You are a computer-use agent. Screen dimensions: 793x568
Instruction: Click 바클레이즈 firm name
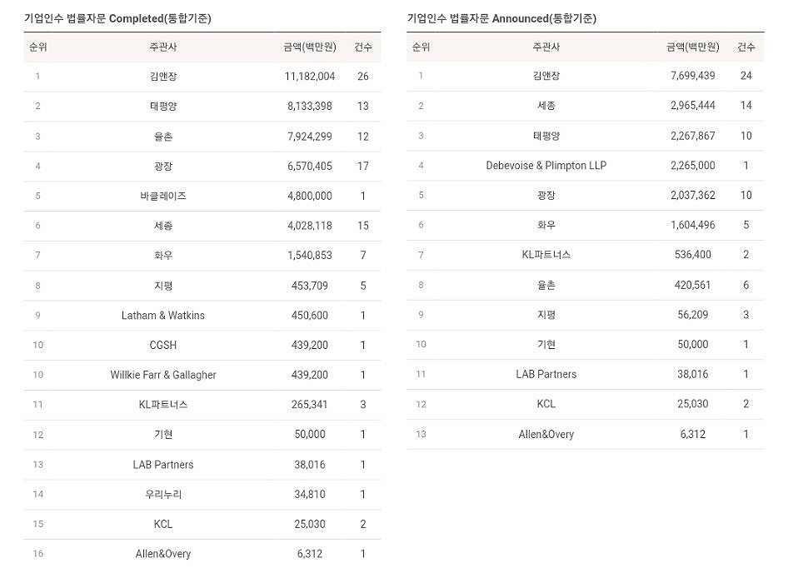163,196
